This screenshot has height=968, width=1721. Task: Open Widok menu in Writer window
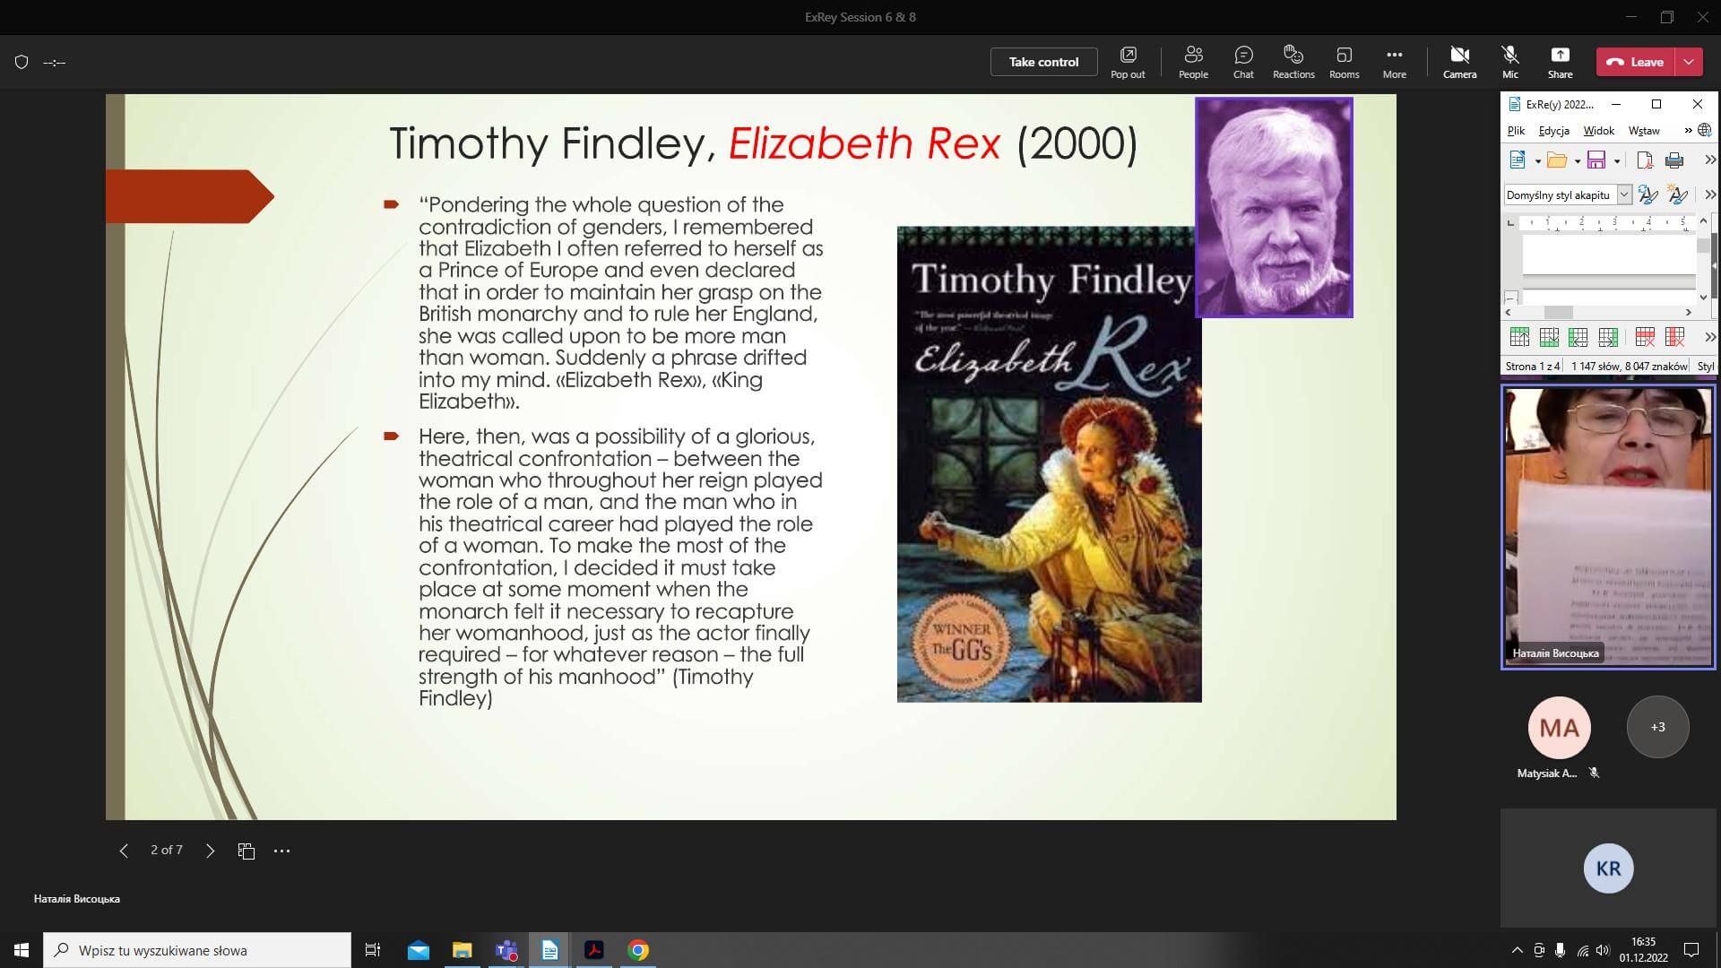1598,131
